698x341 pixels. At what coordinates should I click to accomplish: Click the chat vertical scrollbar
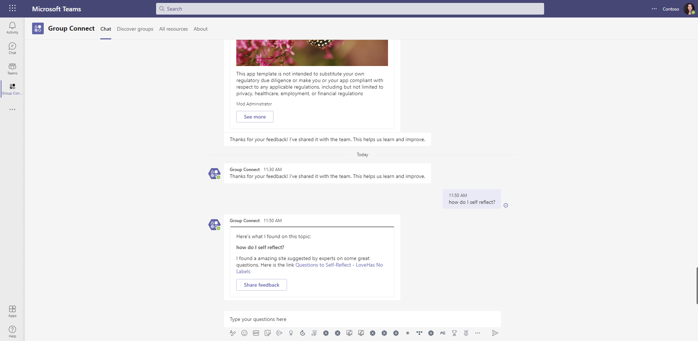point(697,286)
